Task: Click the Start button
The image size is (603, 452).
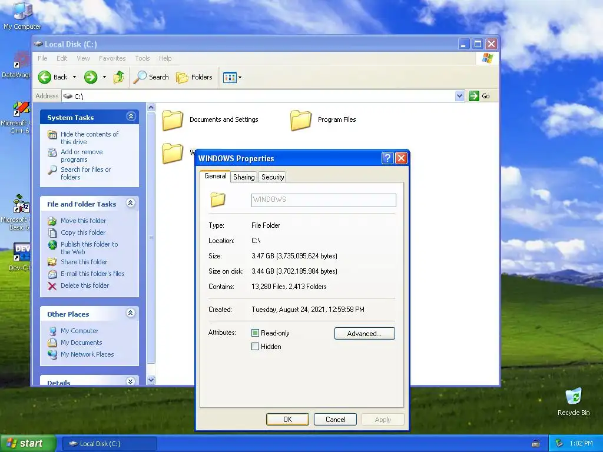Action: pyautogui.click(x=28, y=444)
